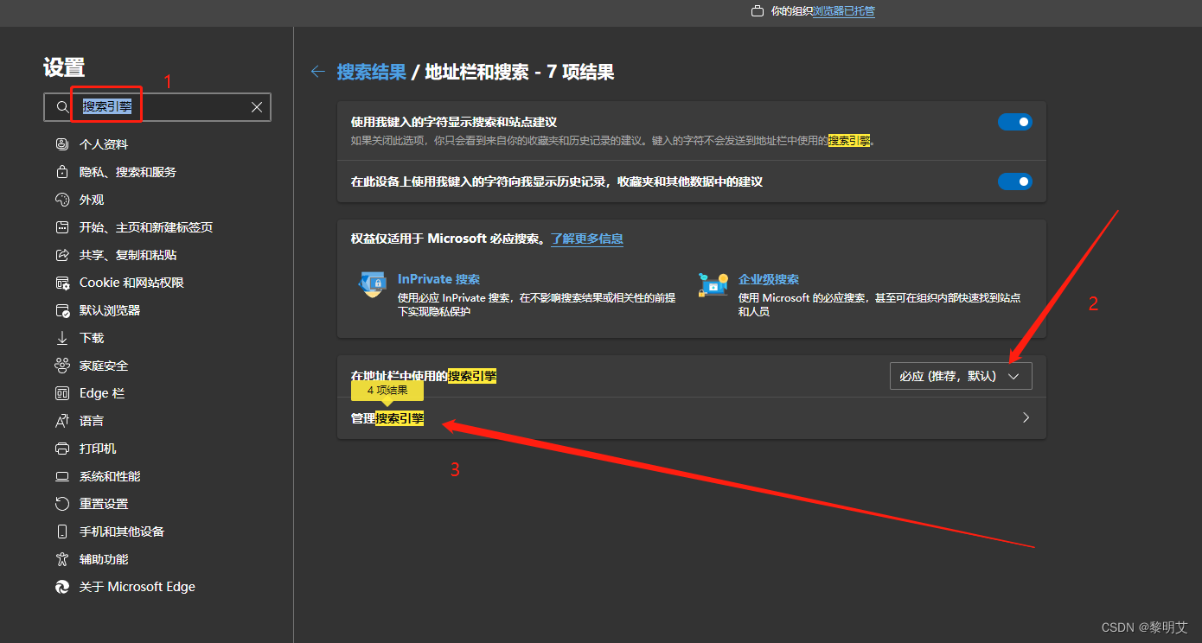The width and height of the screenshot is (1202, 643).
Task: Click the share icon beside 共享、复制和粘贴
Action: (x=62, y=255)
